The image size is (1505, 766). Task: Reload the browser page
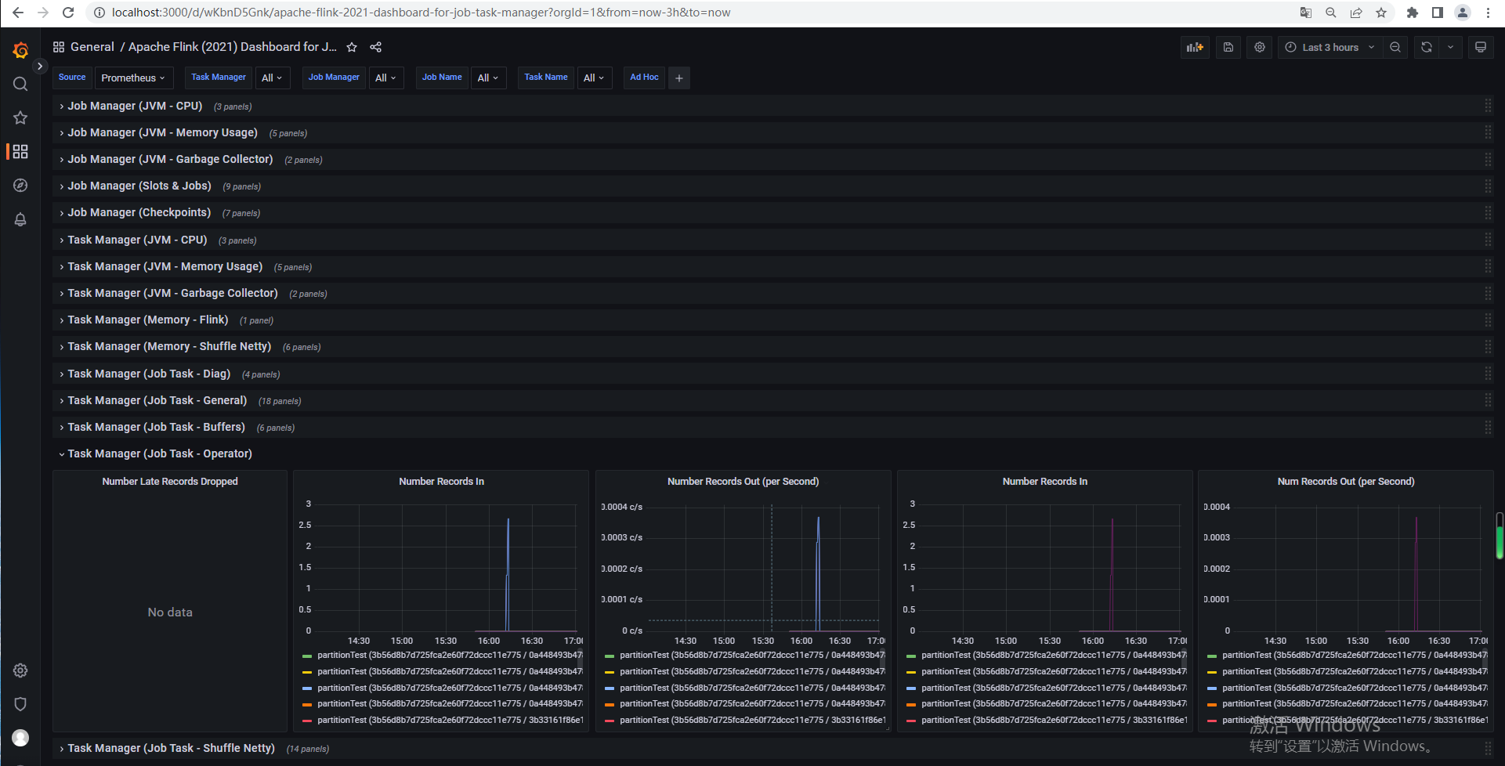(x=68, y=13)
